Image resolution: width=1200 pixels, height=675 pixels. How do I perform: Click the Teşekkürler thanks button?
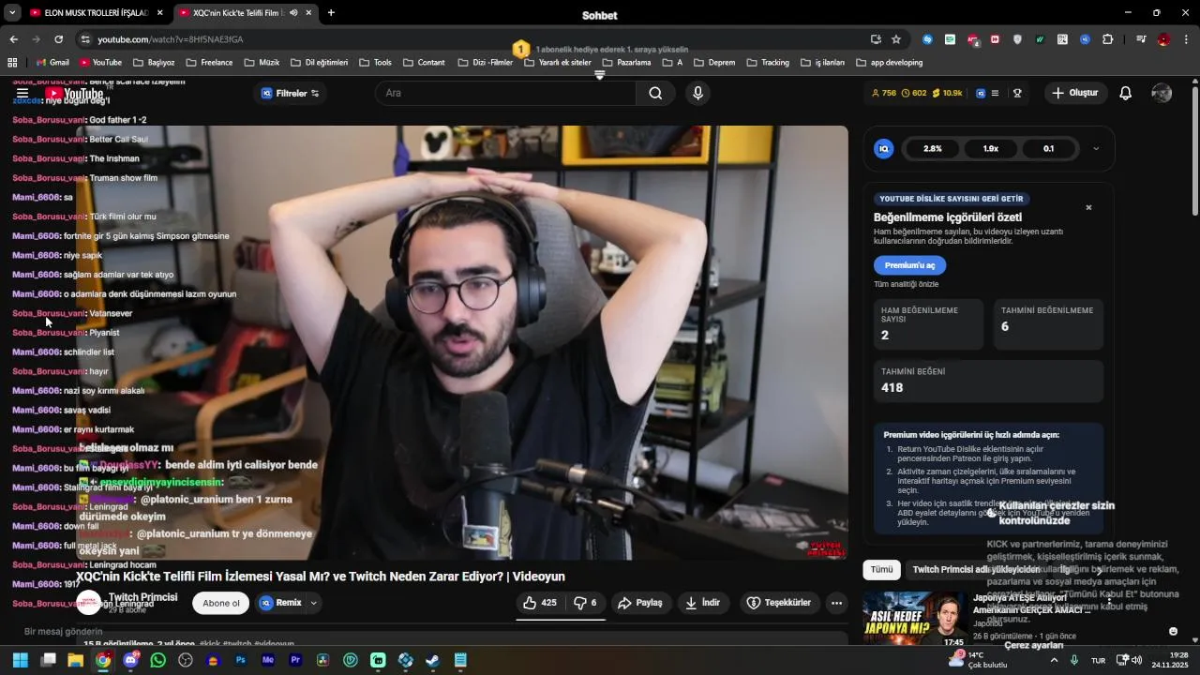coord(778,603)
